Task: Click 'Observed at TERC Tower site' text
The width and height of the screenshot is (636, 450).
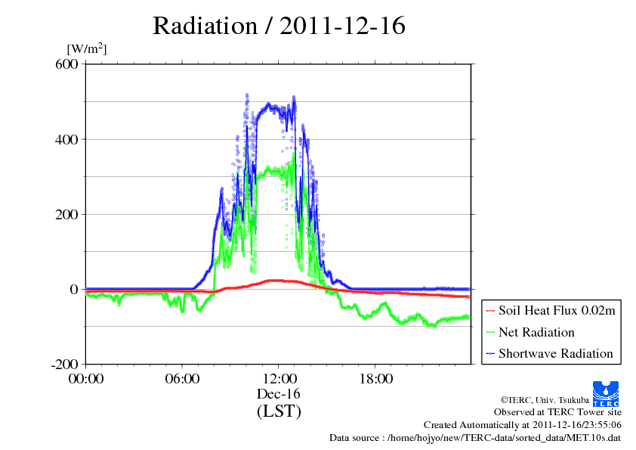Action: point(557,412)
